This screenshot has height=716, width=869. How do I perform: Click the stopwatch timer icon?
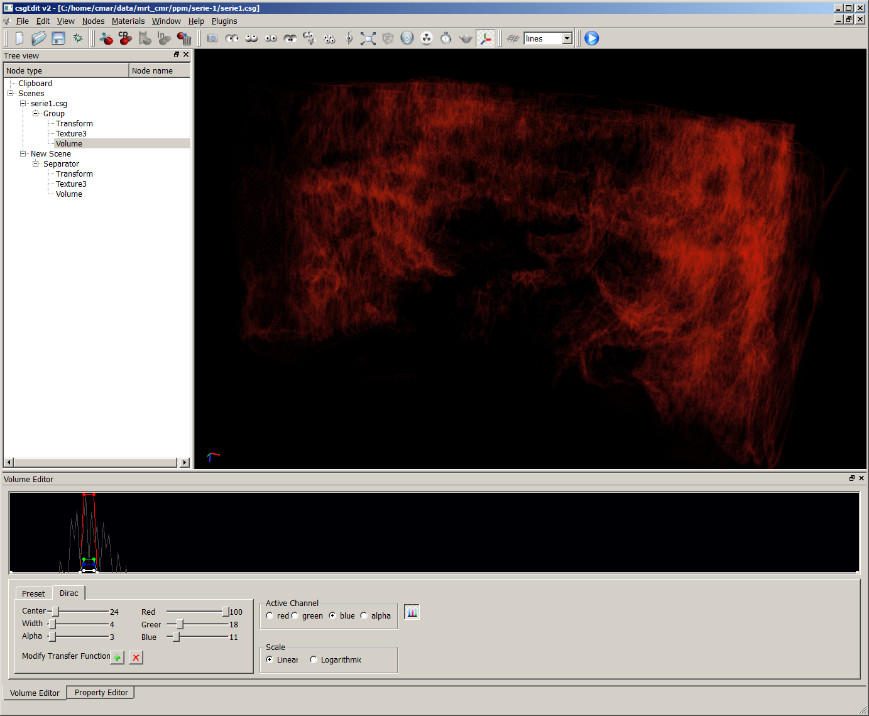coord(446,38)
